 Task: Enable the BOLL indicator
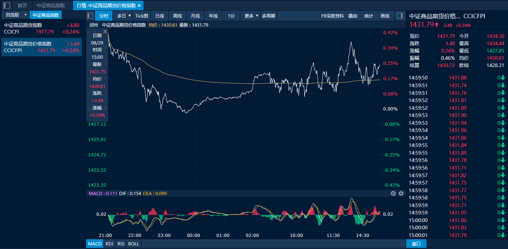coord(134,244)
